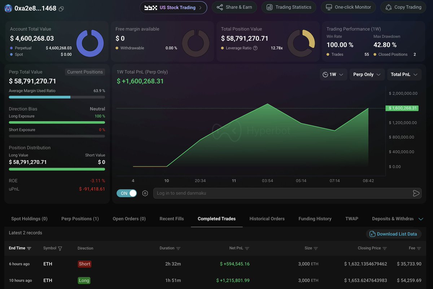Viewport: 433px width, 289px height.
Task: Switch to Spot Holdings (0) tab
Action: [29, 219]
